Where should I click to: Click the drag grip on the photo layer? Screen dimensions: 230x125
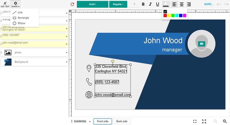(x=1, y=53)
